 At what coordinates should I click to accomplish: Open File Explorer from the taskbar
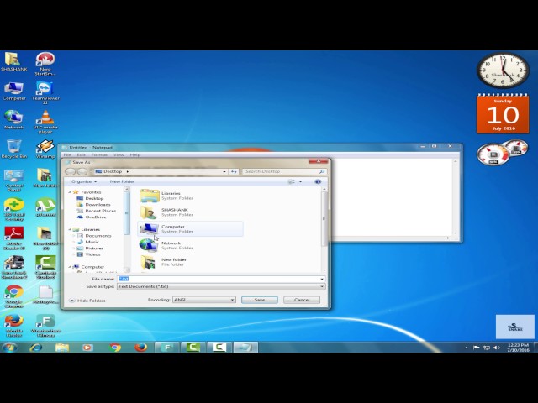pyautogui.click(x=61, y=347)
